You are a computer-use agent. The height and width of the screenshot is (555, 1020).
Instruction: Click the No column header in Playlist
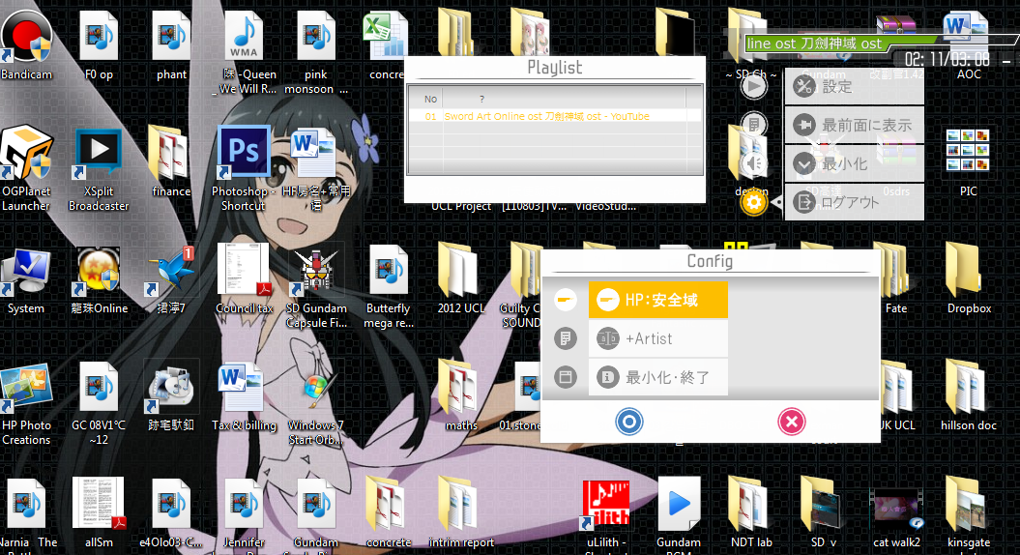click(x=430, y=99)
